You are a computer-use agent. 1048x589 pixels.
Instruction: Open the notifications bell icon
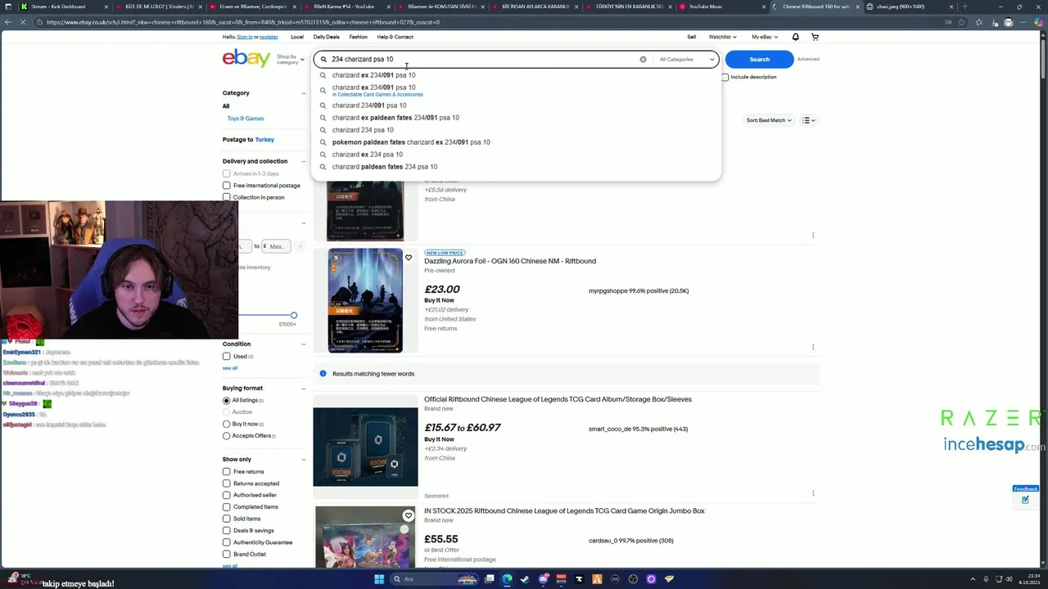point(795,37)
